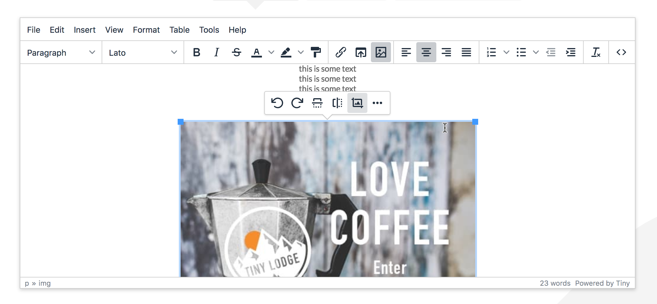The width and height of the screenshot is (657, 304).
Task: Open the Insert menu
Action: [x=85, y=30]
